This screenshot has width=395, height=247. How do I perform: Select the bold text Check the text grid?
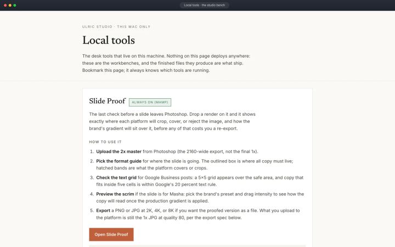[116, 177]
